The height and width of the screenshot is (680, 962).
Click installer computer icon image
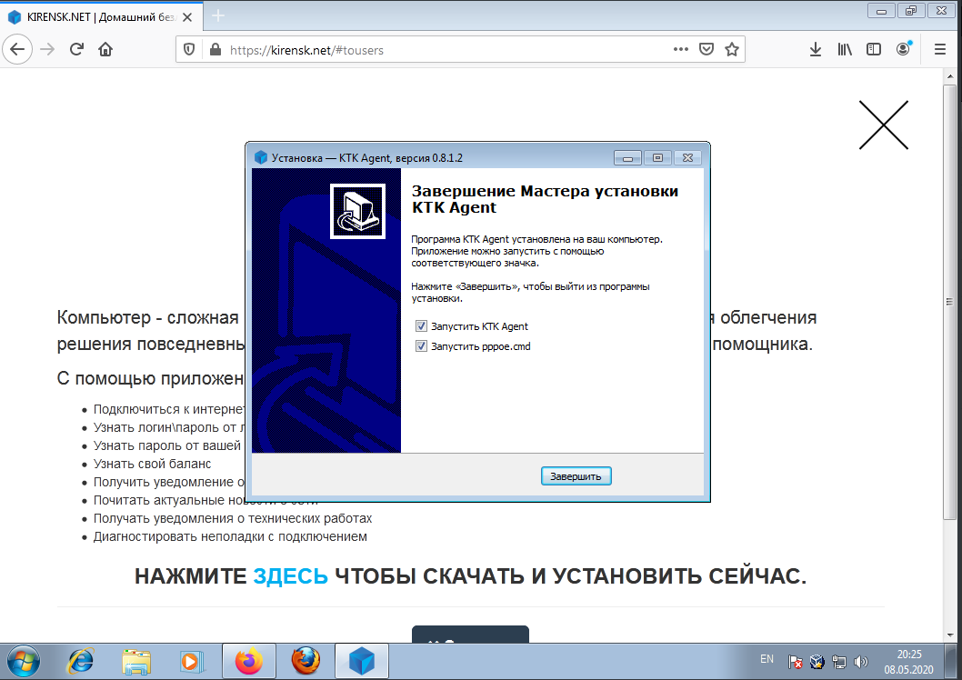pyautogui.click(x=357, y=212)
